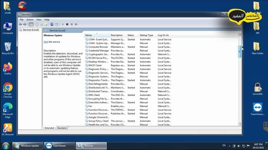Click the Refresh toolbar icon
The height and width of the screenshot is (150, 268).
[41, 25]
